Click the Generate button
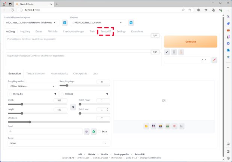232x162 pixels. (190, 42)
